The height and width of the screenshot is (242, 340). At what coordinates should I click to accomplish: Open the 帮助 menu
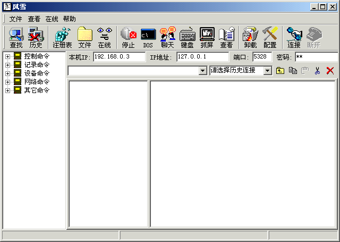click(69, 19)
